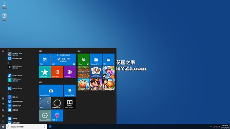Open the Dolby Access tile
Image resolution: width=230 pixels, height=129 pixels.
click(70, 103)
